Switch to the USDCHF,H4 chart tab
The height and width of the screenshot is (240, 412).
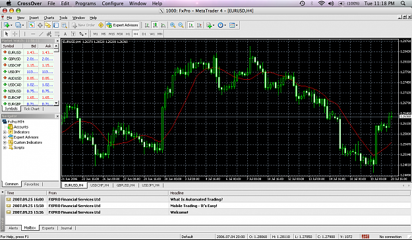(100, 185)
